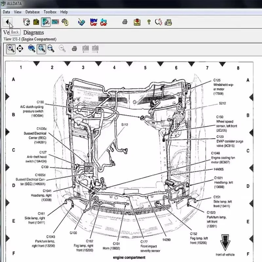Image resolution: width=262 pixels, height=262 pixels.
Task: Set diagram view to 100% zoom
Action: point(30,48)
